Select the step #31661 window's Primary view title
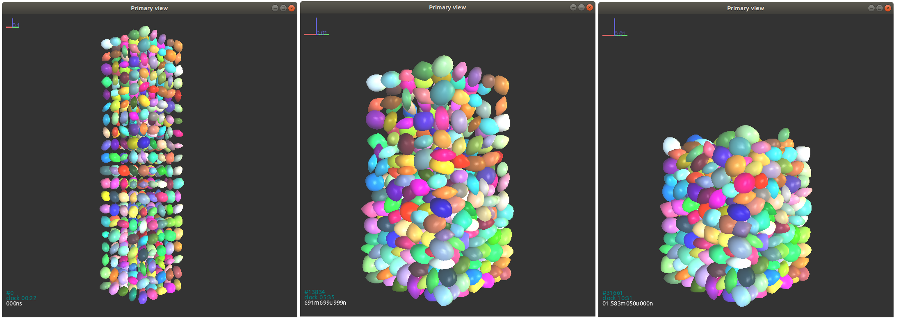 (x=745, y=8)
